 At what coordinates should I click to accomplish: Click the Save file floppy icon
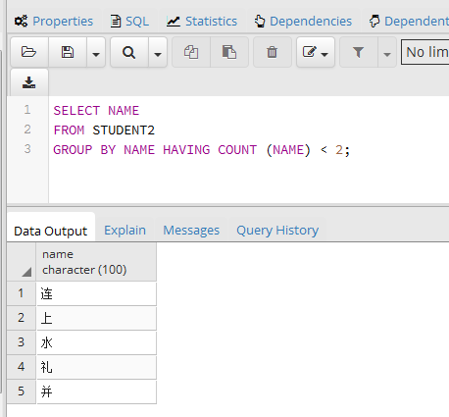tap(68, 52)
